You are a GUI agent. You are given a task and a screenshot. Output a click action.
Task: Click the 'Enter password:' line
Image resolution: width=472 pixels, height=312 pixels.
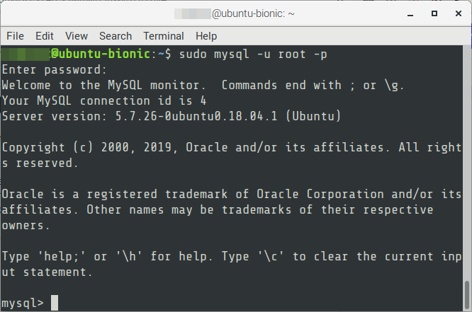[x=55, y=70]
